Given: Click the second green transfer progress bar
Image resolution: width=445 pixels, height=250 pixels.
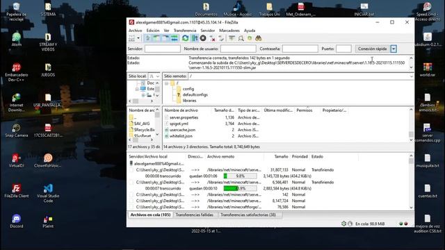Looking at the screenshot, I should [240, 188].
